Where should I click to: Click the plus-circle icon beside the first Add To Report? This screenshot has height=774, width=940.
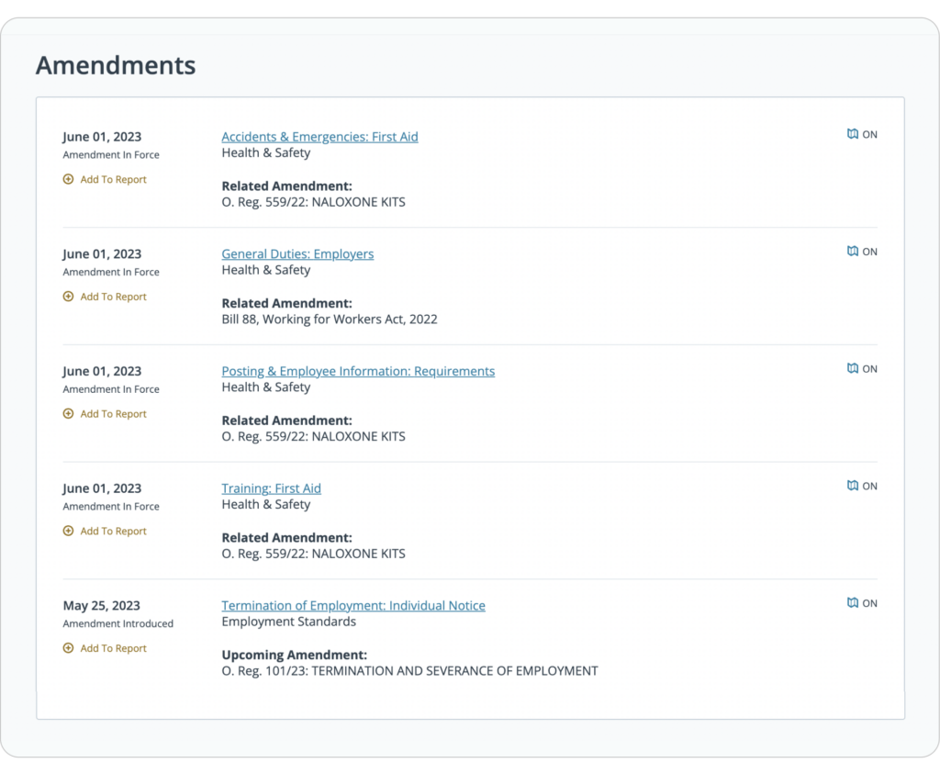coord(68,179)
